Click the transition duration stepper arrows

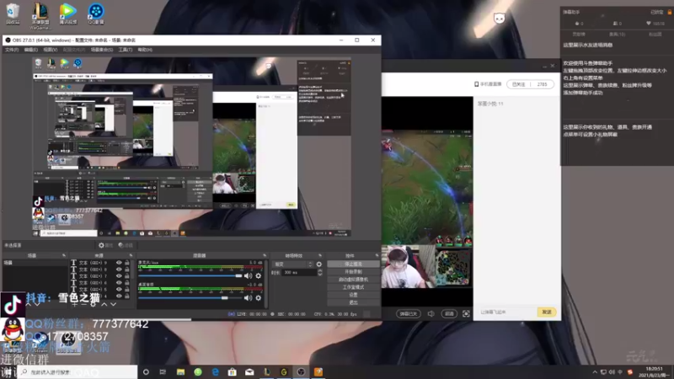[x=320, y=272]
